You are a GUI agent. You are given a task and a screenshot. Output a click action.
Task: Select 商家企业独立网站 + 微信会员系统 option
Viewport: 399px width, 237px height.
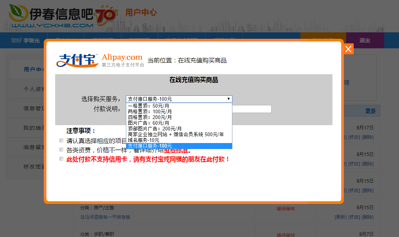[175, 134]
